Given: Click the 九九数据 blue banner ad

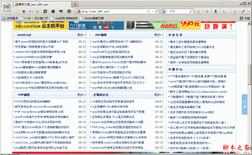Looking at the screenshot, I should pyautogui.click(x=96, y=25).
